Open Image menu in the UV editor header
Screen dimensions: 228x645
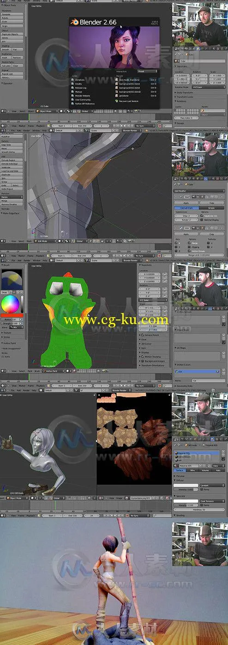[120, 498]
